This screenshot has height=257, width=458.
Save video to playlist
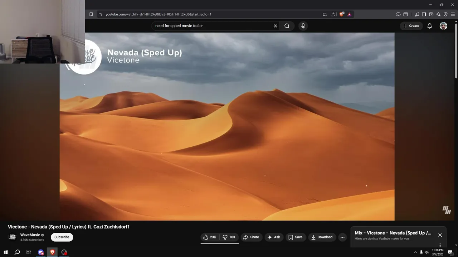click(296, 237)
